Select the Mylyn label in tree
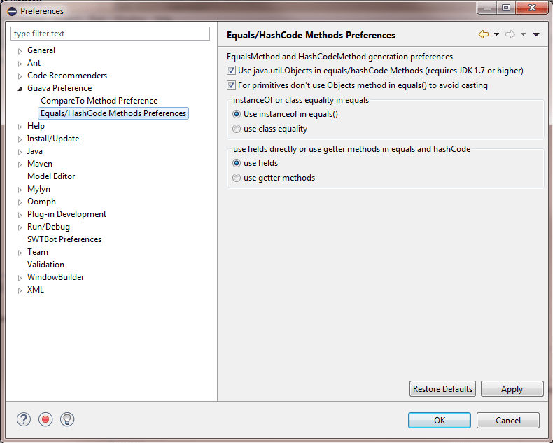Image resolution: width=553 pixels, height=443 pixels. point(38,189)
